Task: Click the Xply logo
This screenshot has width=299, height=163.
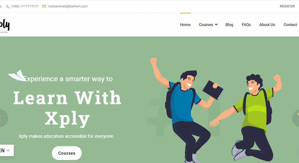Action: (5, 26)
